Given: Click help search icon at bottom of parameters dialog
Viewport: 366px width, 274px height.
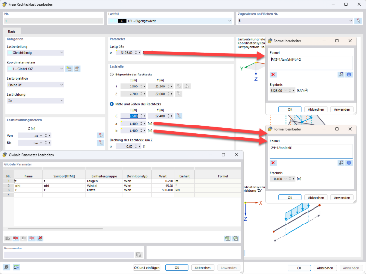Looking at the screenshot, I should [6, 267].
